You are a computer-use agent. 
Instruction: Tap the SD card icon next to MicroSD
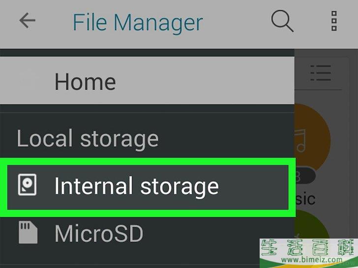28,233
